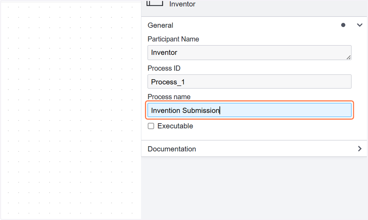The width and height of the screenshot is (368, 220).
Task: Click the Process ID label
Action: coord(164,68)
